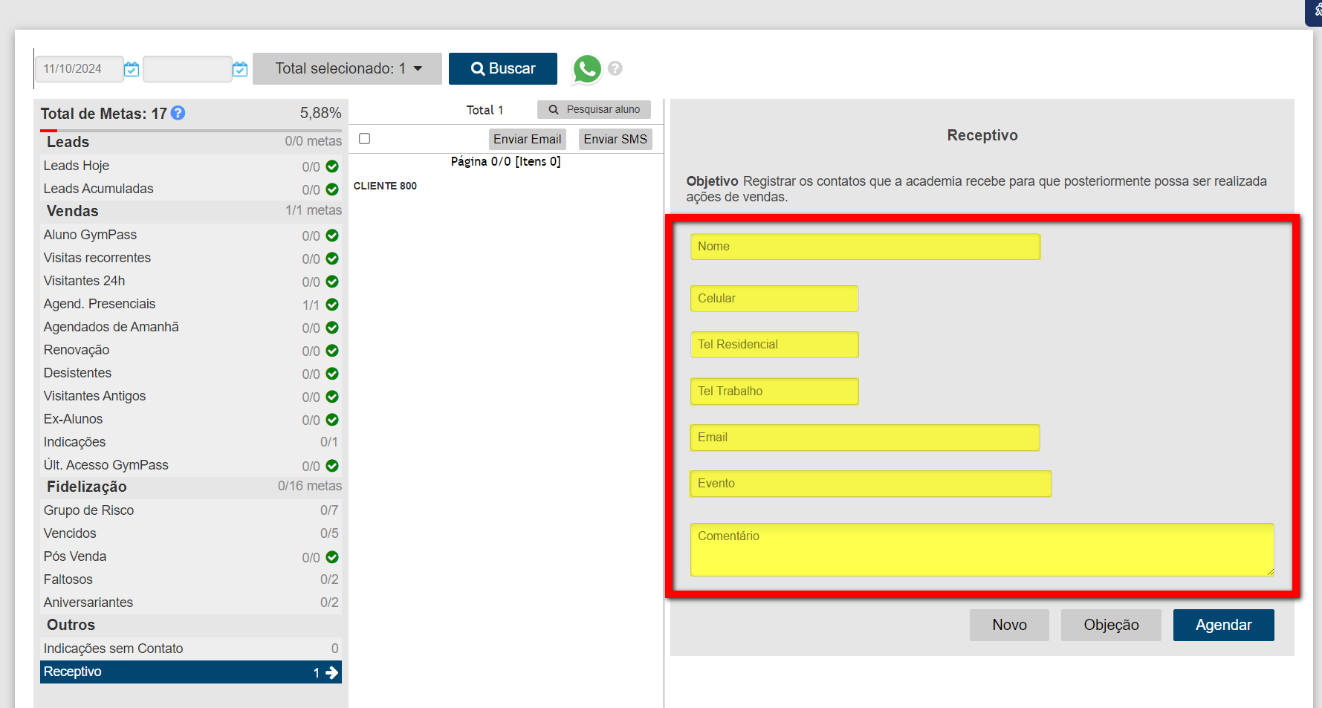Viewport: 1322px width, 708px height.
Task: Click the WhatsApp icon
Action: pyautogui.click(x=586, y=69)
